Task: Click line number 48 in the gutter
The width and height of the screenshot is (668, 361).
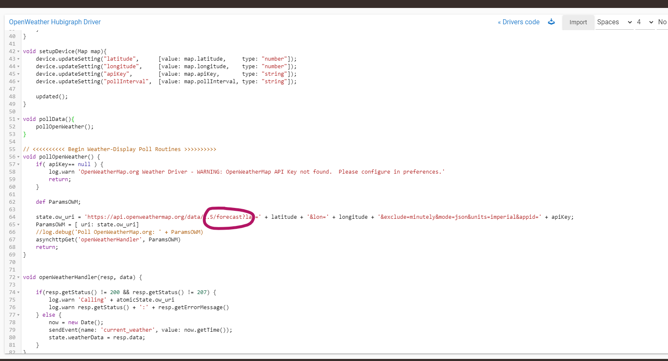Action: coord(12,97)
